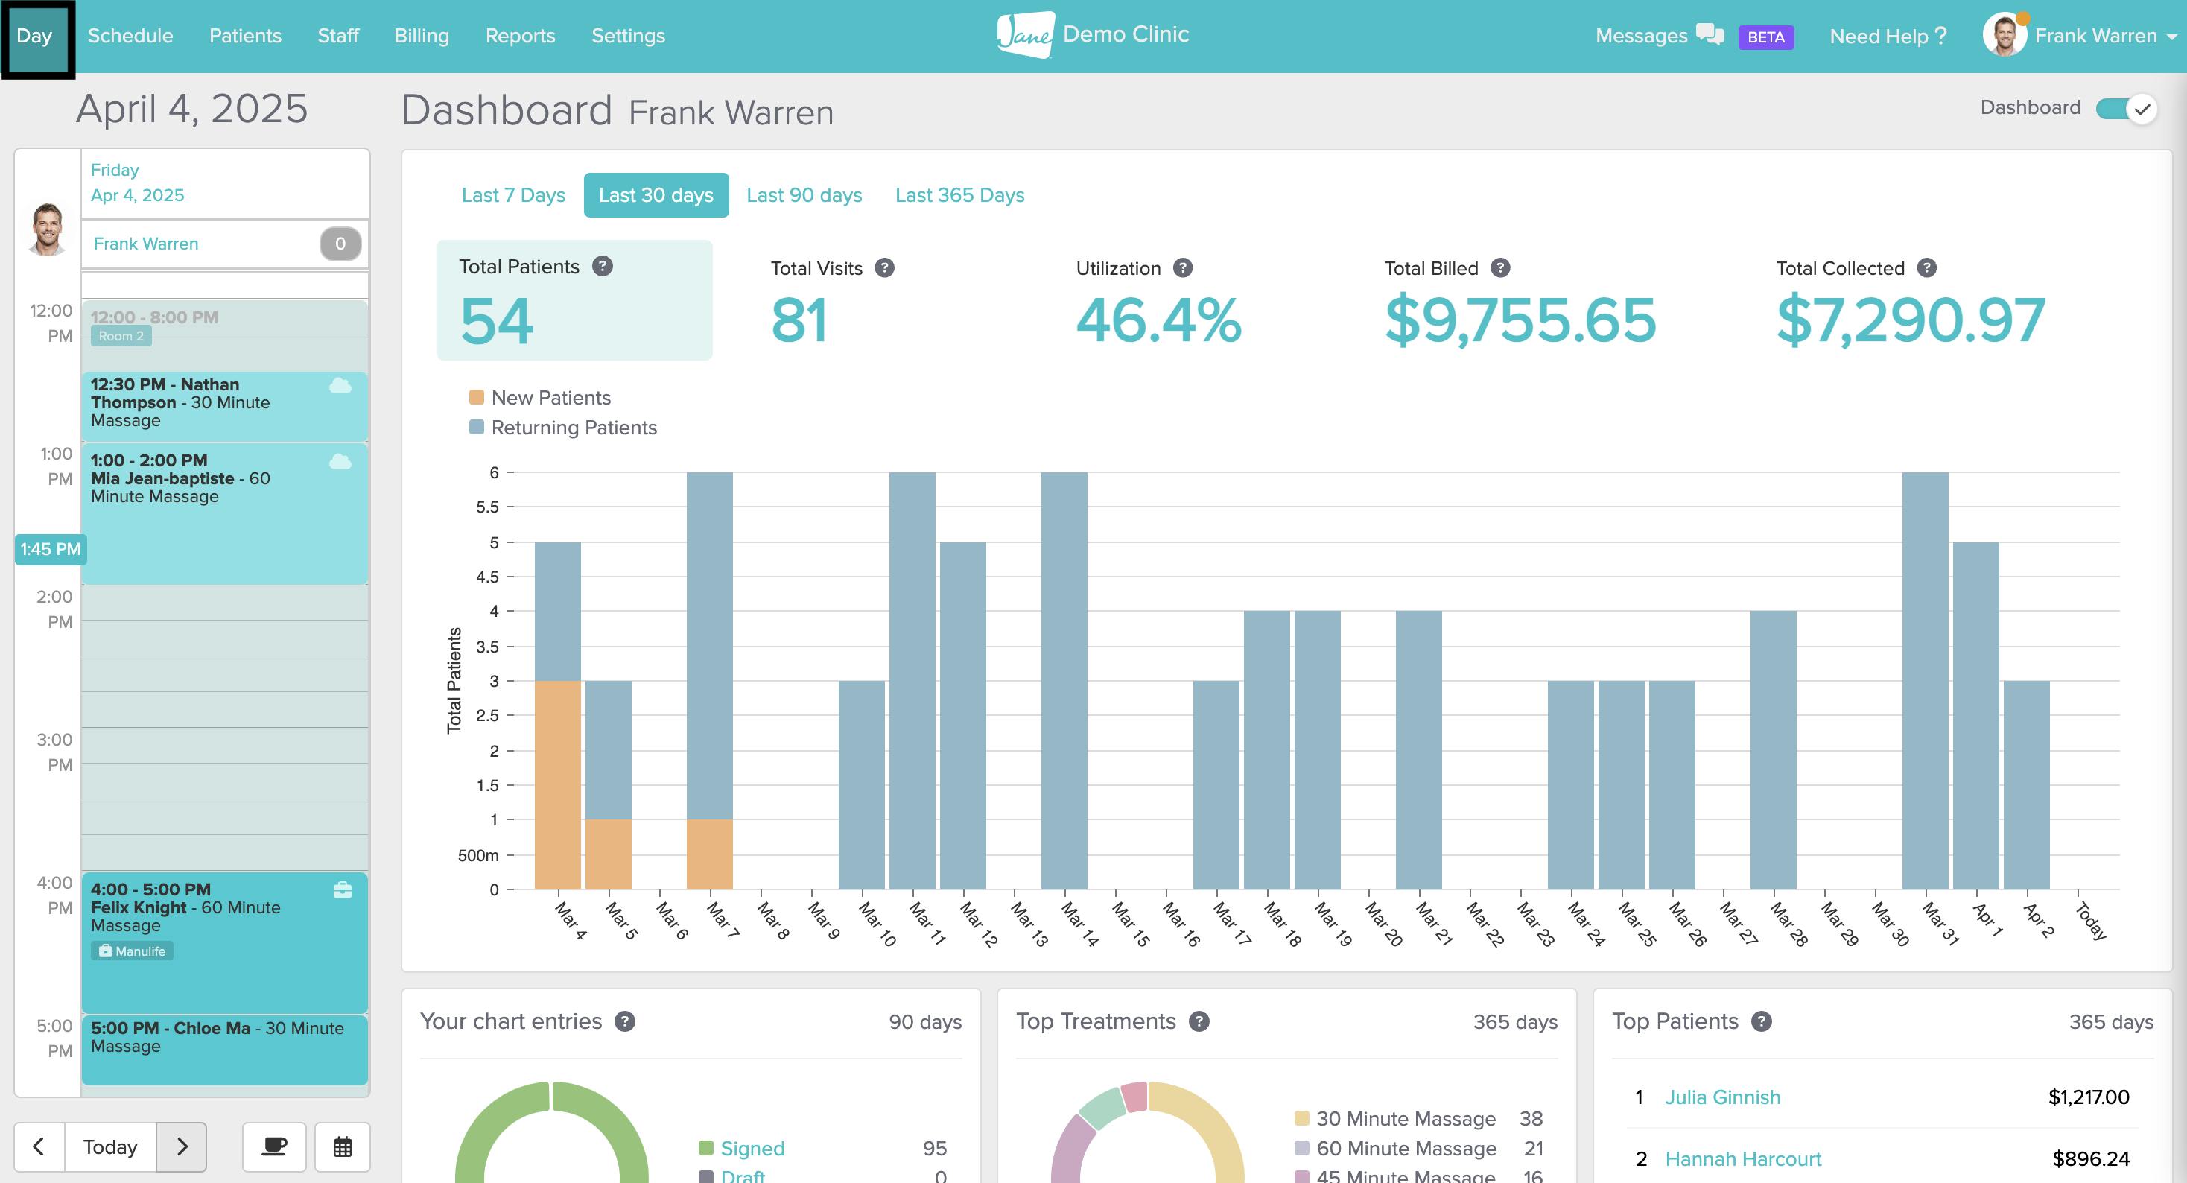Open the Schedule tab
Viewport: 2187px width, 1183px height.
click(130, 36)
